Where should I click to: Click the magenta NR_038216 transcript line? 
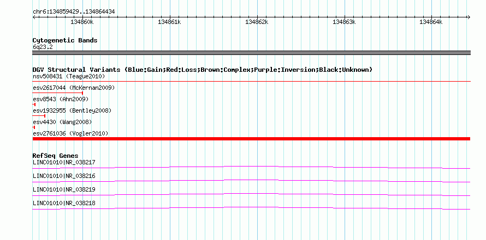coord(251,181)
